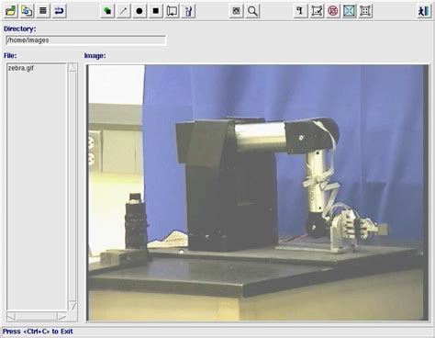Click the copy documents toolbar icon
The width and height of the screenshot is (435, 338).
(x=27, y=11)
